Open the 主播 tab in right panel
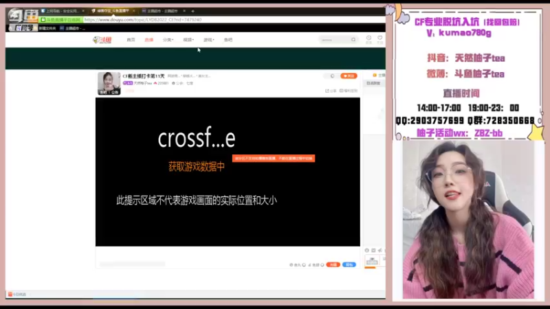The height and width of the screenshot is (309, 550). [x=379, y=76]
